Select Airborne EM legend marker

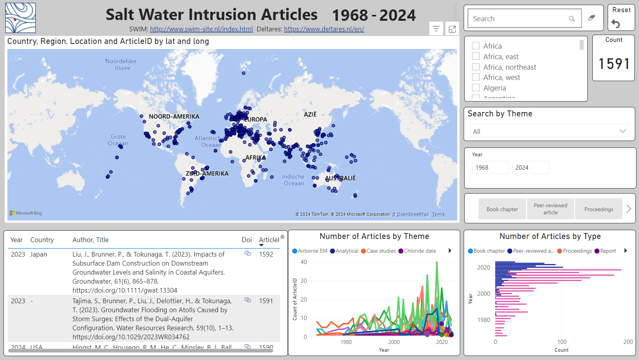tap(295, 251)
